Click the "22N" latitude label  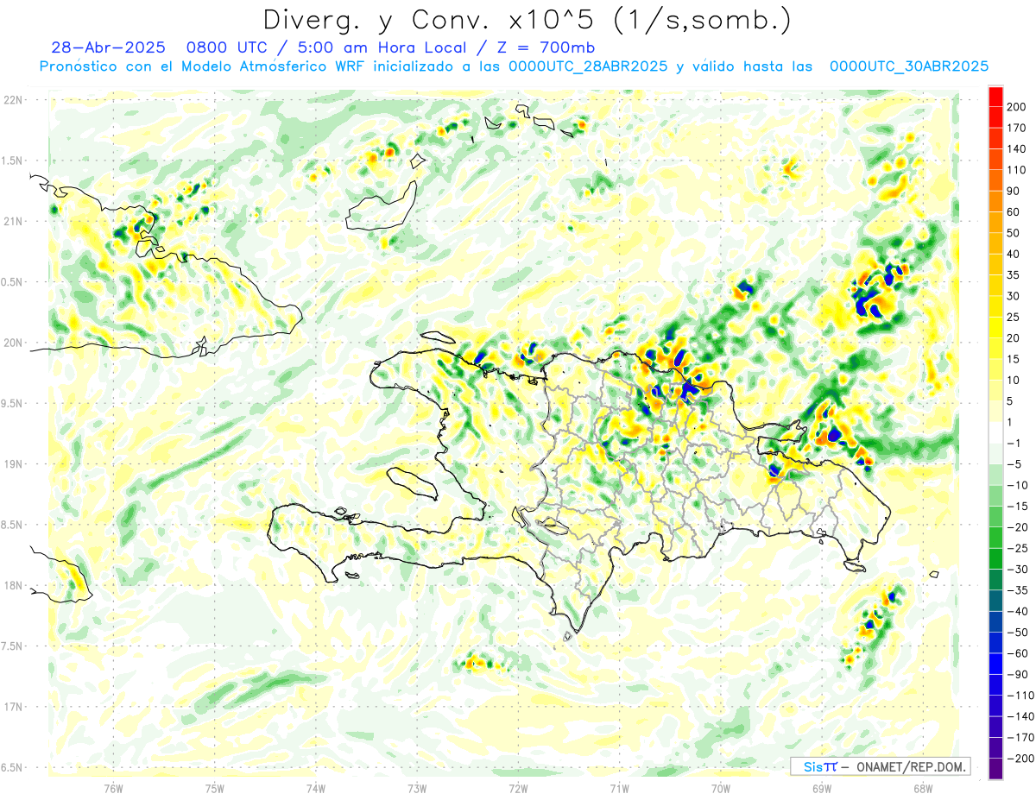(x=12, y=100)
